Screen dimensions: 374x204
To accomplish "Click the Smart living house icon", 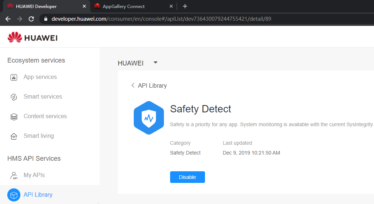I will point(14,136).
